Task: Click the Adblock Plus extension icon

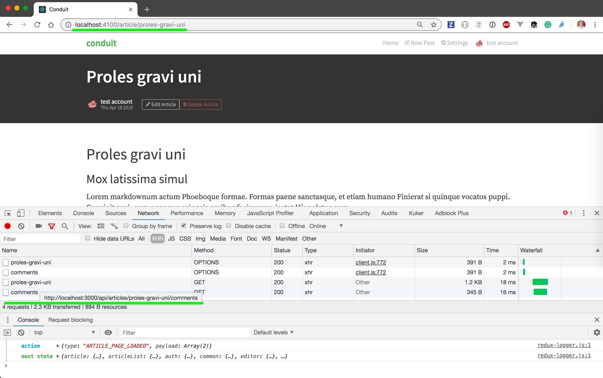Action: (x=506, y=25)
